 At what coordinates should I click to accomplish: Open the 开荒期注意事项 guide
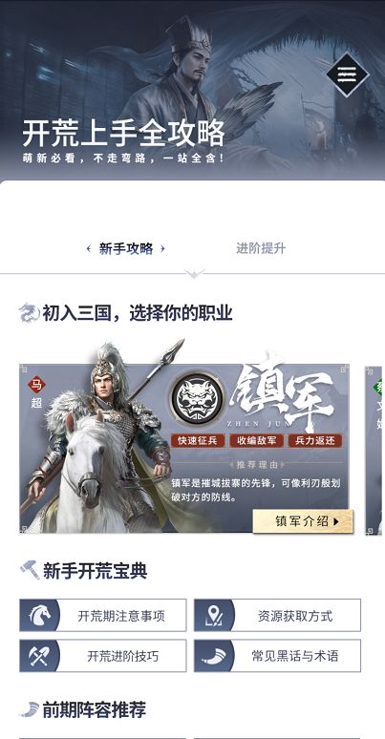103,615
